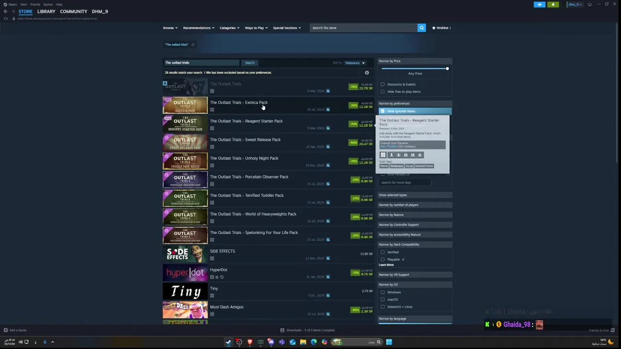The height and width of the screenshot is (349, 621).
Task: Open search preferences gear icon
Action: pos(367,73)
